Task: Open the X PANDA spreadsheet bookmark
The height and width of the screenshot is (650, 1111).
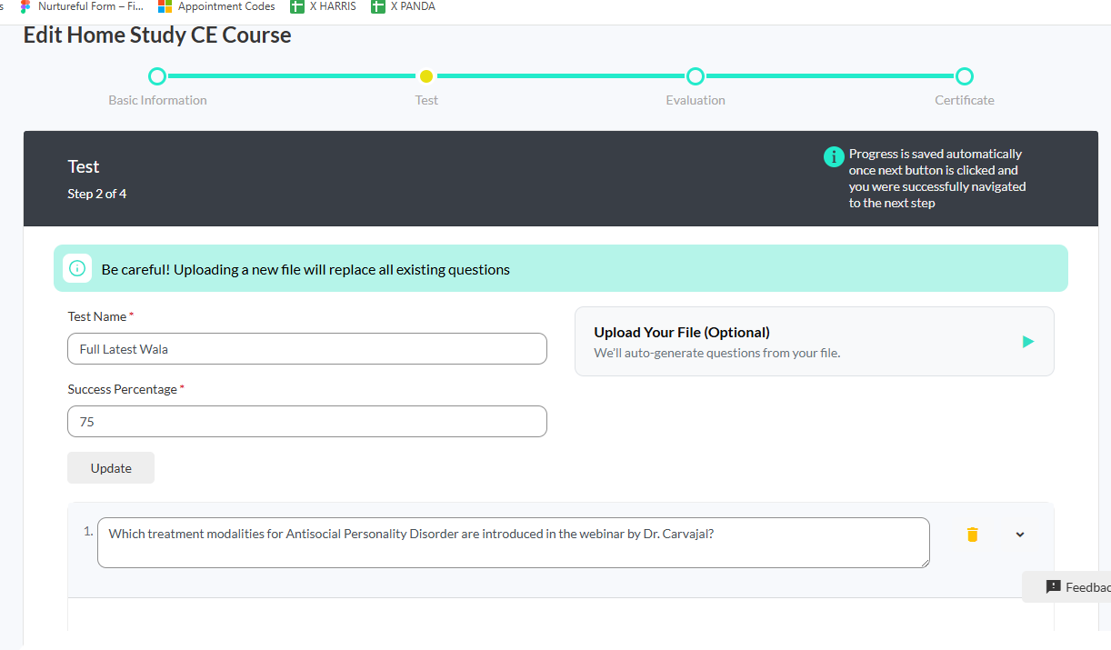Action: [x=404, y=6]
